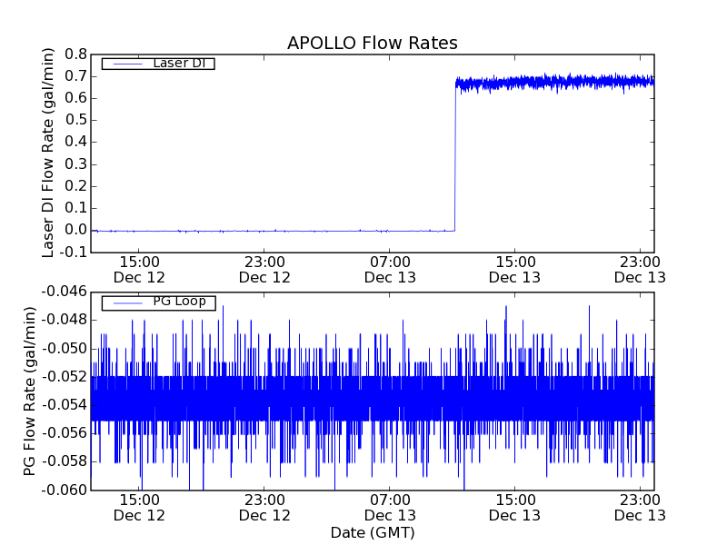727x545 pixels.
Task: Click the -0.1 tick on the top plot
Action: tap(74, 252)
